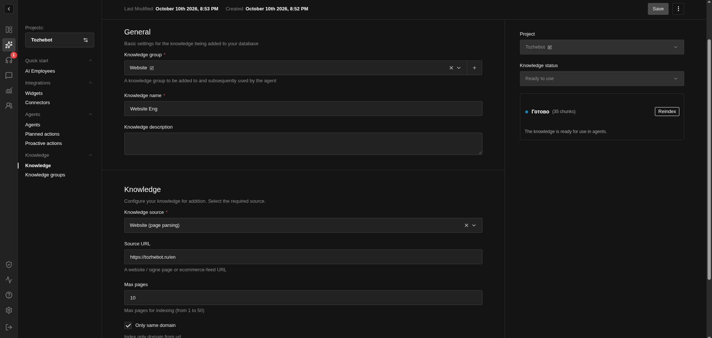
Task: Edit Tozhebot project via pencil icon
Action: [550, 47]
